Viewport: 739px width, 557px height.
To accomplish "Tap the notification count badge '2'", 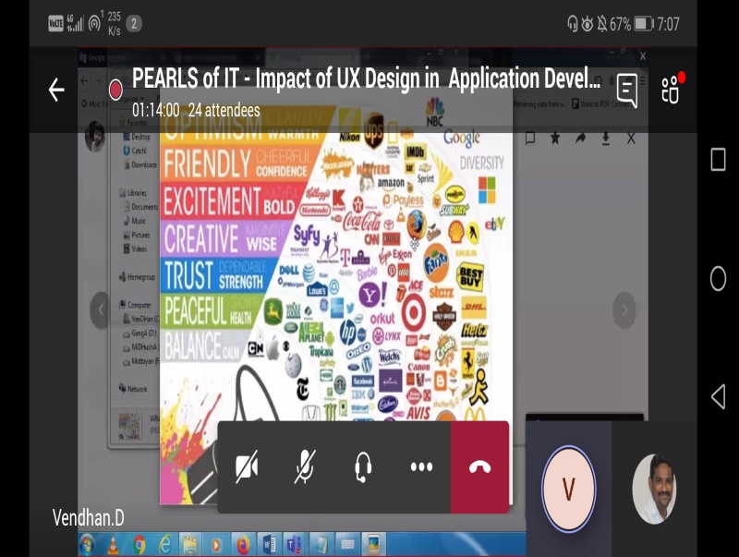I will point(134,24).
